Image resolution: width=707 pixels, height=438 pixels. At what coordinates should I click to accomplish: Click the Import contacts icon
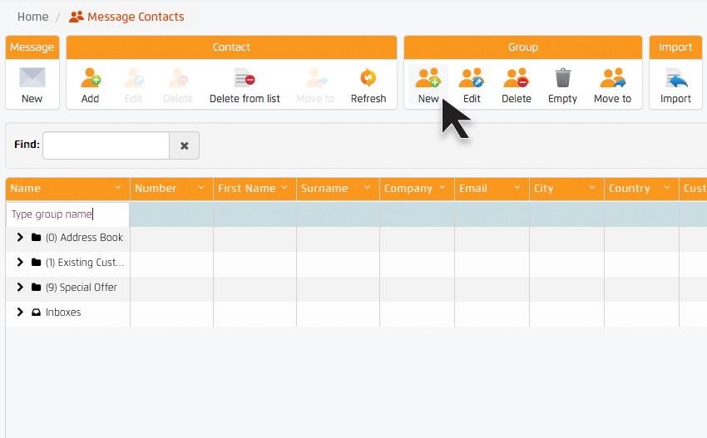point(676,77)
